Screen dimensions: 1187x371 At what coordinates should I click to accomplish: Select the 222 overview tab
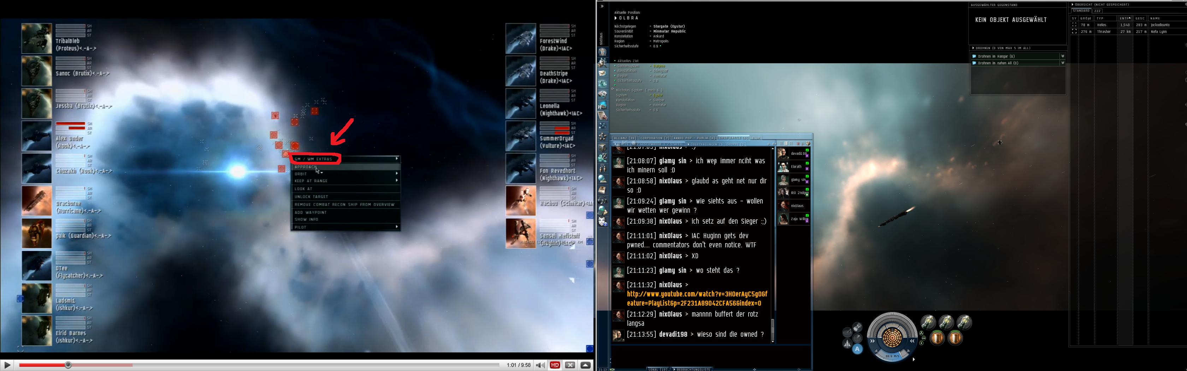pos(1097,11)
